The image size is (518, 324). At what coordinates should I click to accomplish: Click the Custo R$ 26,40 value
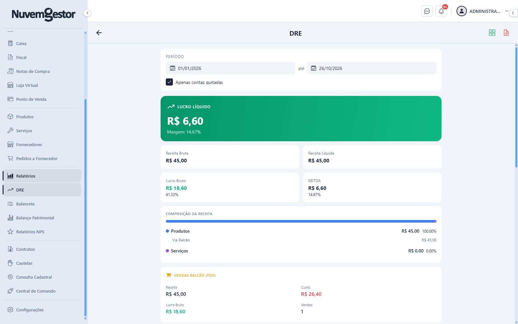pyautogui.click(x=311, y=294)
